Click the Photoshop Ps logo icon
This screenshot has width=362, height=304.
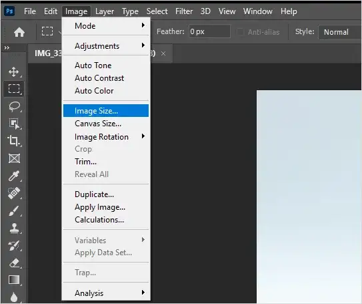click(9, 11)
